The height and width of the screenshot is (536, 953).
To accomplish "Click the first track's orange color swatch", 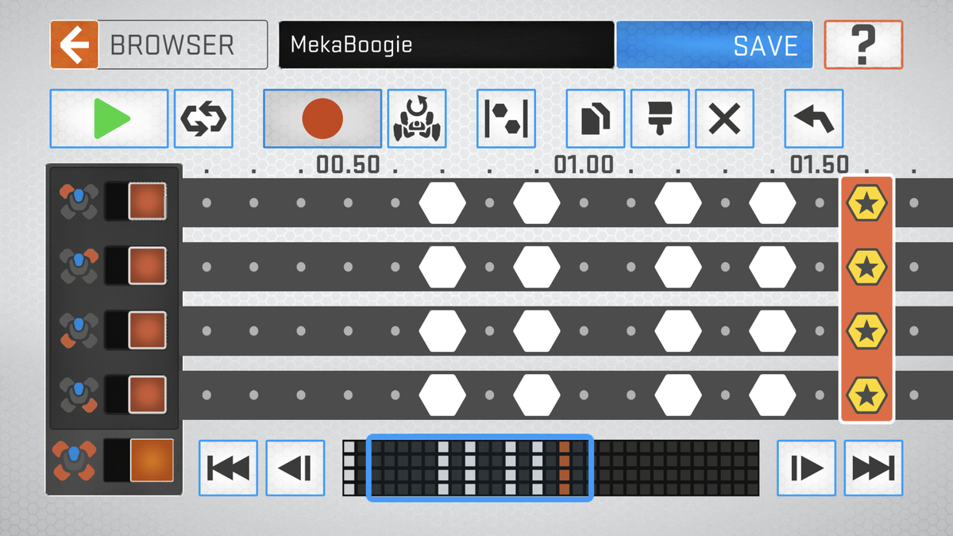I will tap(147, 202).
